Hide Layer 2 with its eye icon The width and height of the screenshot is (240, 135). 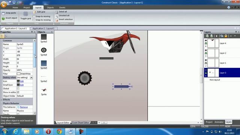click(x=206, y=50)
